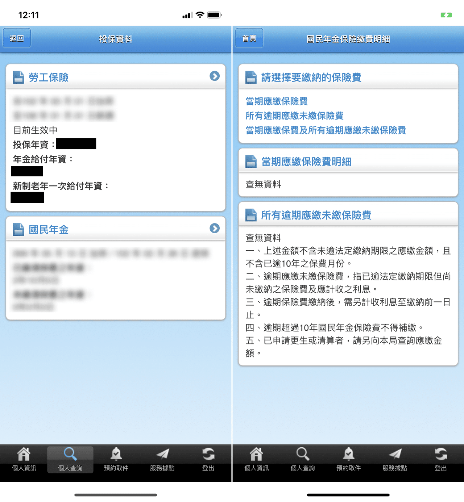
Task: Click the 年金給付年資 label
Action: 43,159
